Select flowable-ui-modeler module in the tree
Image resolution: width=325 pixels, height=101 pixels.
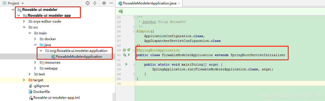40,9
